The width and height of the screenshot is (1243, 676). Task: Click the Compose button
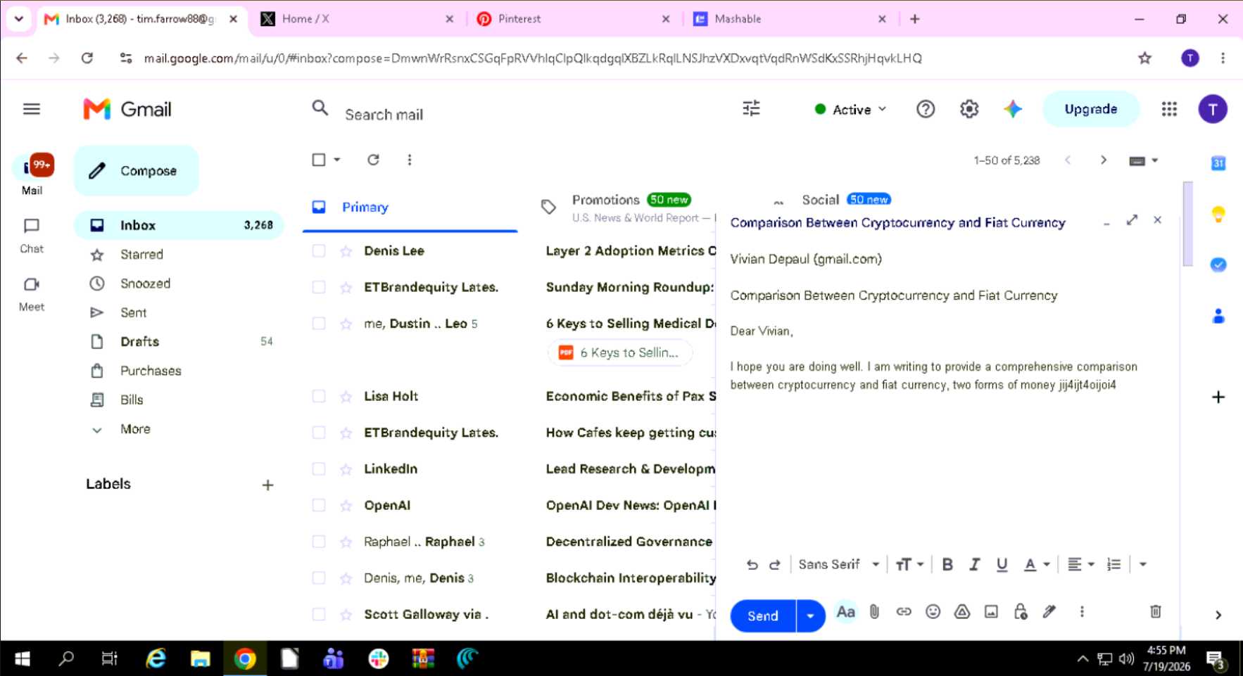(x=137, y=170)
